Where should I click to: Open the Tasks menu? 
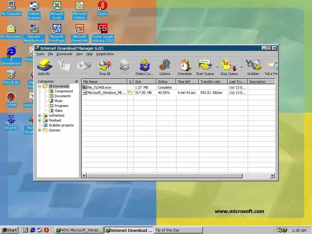pyautogui.click(x=40, y=54)
